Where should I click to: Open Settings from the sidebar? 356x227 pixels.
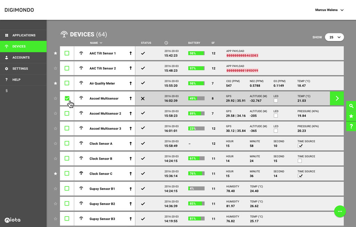tap(23, 69)
